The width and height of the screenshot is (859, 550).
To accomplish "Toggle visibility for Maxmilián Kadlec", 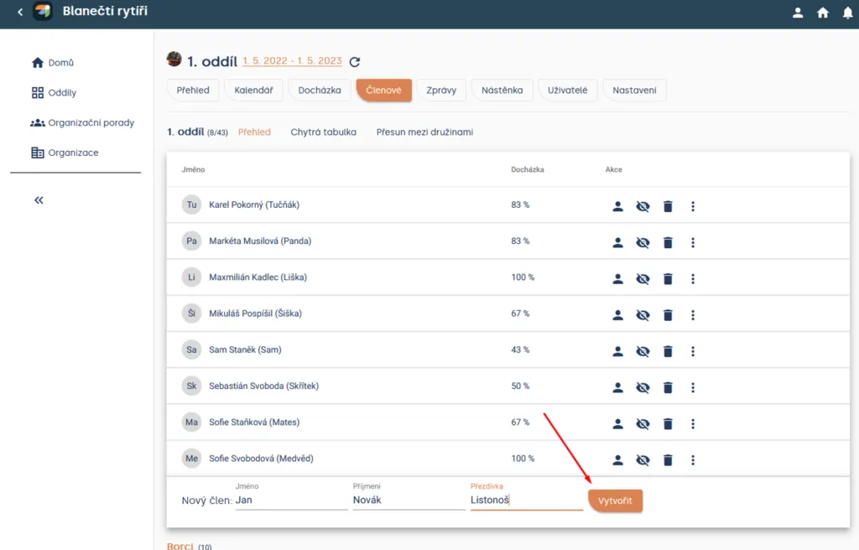I will click(x=643, y=279).
